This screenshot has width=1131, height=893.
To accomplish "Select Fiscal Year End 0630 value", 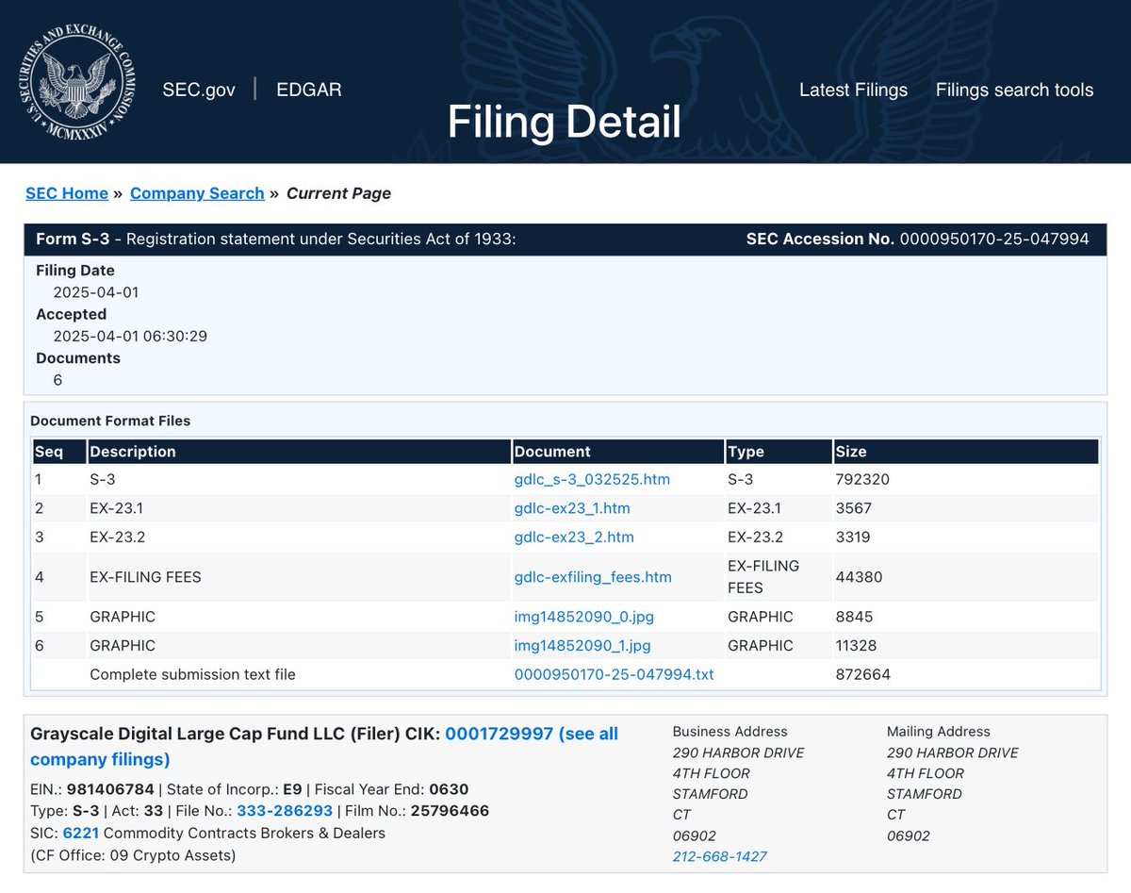I will tap(449, 789).
